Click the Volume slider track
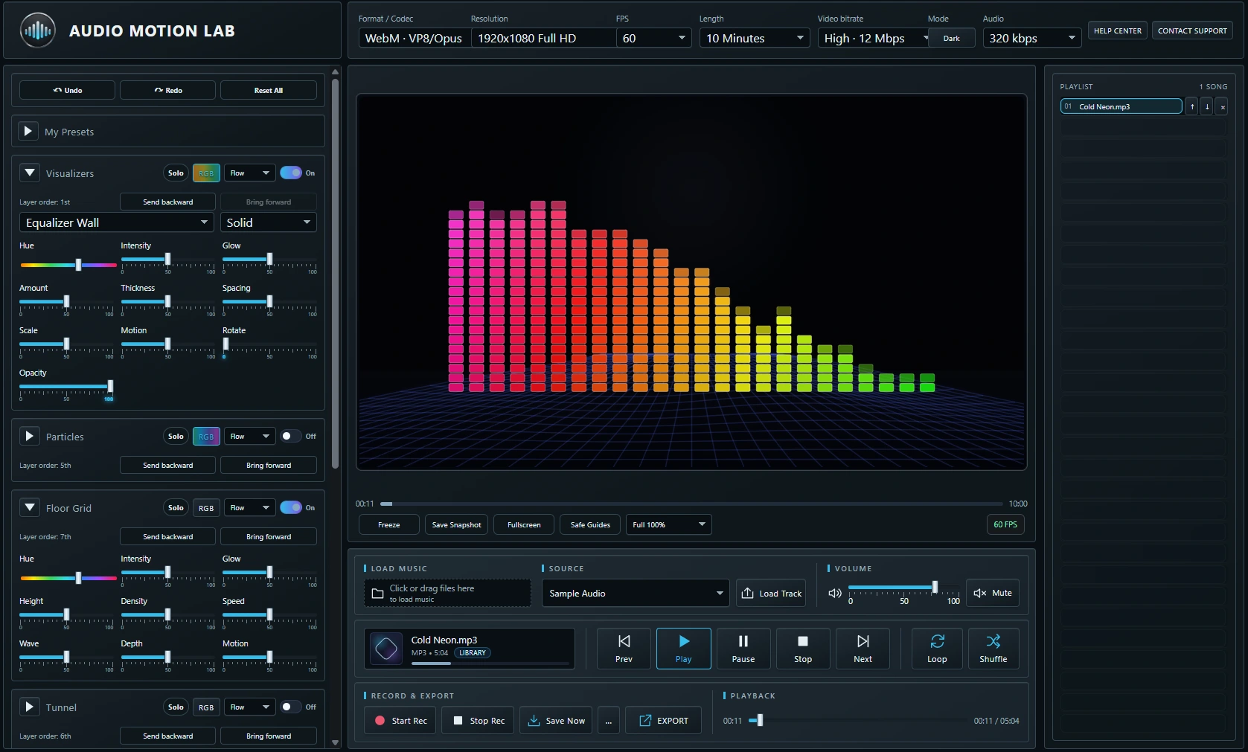Image resolution: width=1248 pixels, height=752 pixels. [x=903, y=588]
